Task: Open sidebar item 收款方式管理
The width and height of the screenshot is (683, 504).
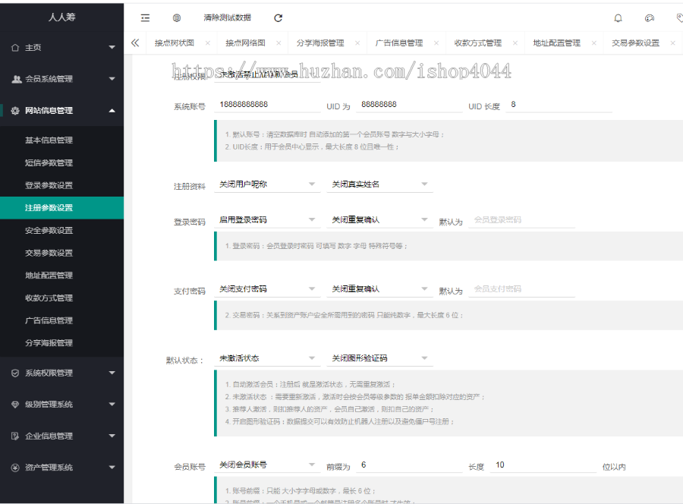Action: pos(62,298)
